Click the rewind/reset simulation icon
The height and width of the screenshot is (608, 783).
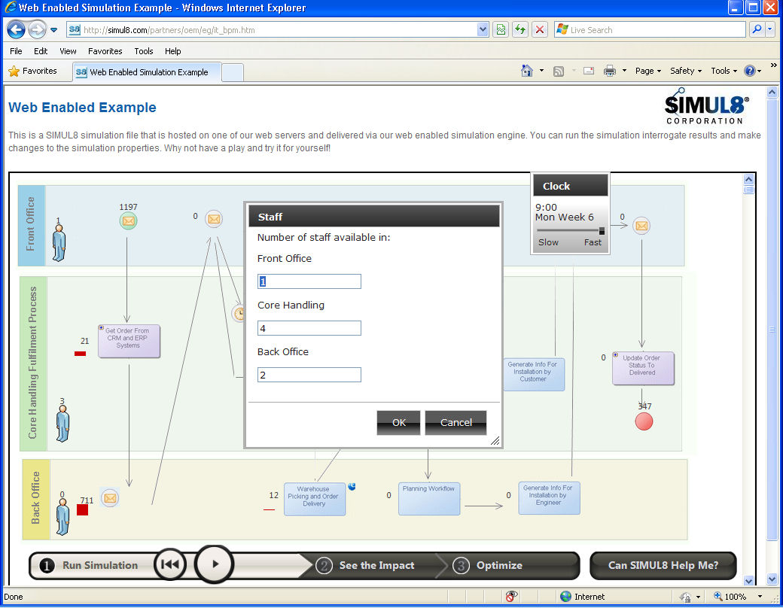click(169, 564)
